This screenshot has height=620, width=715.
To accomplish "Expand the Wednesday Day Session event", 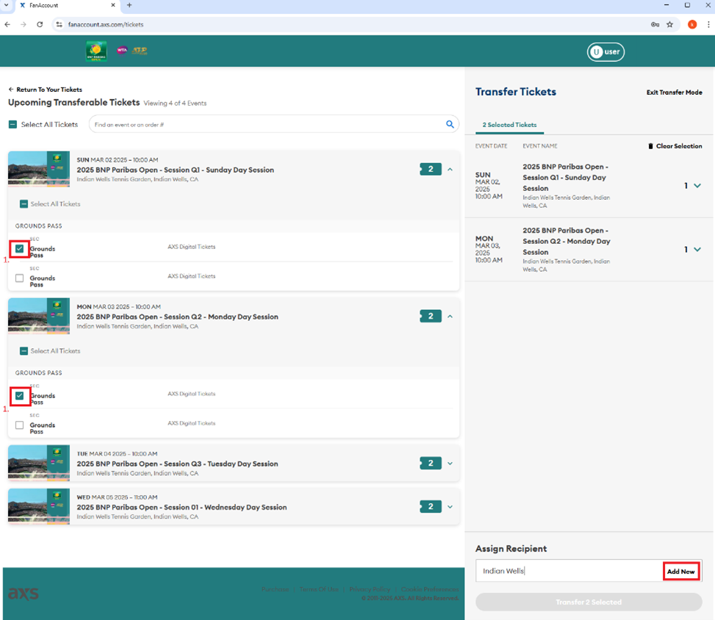I will coord(450,507).
